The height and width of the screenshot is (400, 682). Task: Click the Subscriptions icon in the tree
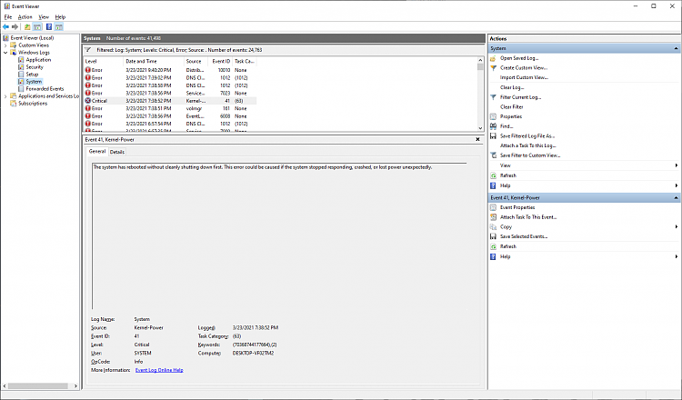pyautogui.click(x=13, y=104)
